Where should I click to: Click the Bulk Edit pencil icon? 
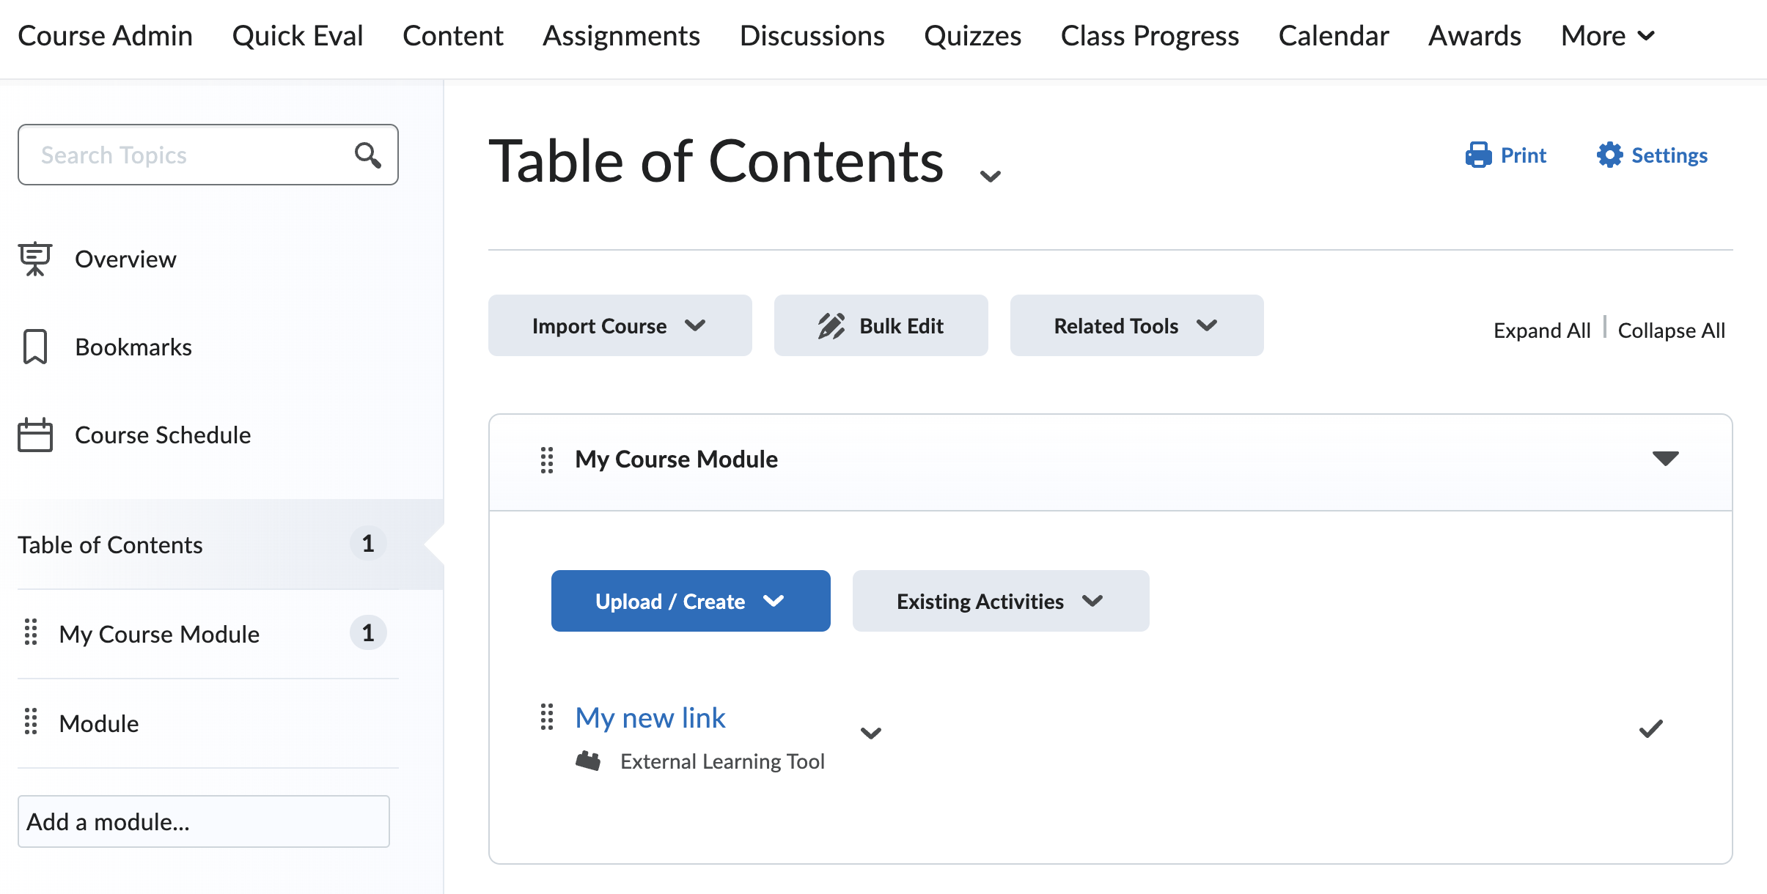pyautogui.click(x=831, y=326)
